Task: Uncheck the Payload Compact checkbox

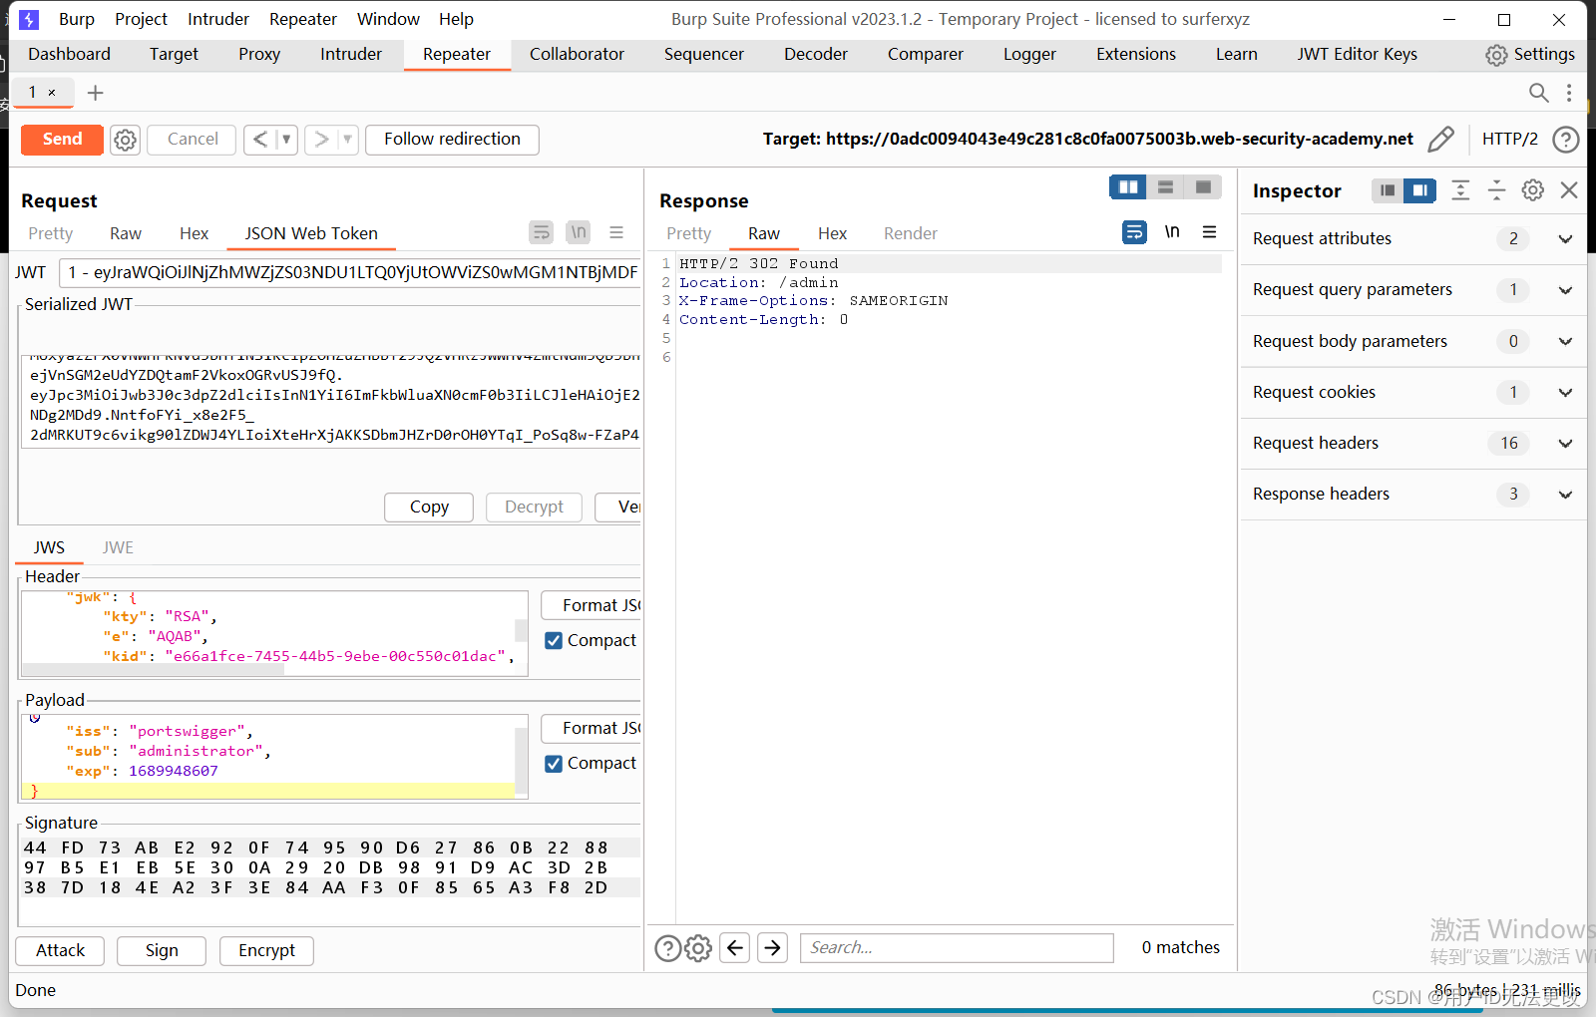Action: (554, 763)
